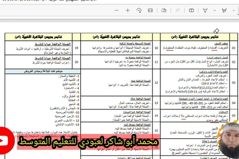Rotate the PDF page
The width and height of the screenshot is (239, 159).
(139, 11)
